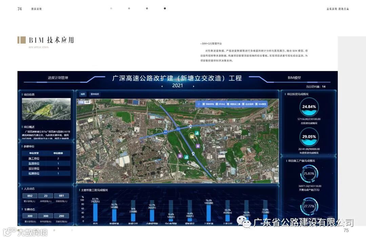Open the 宣传视频 tab above the map
Viewport: 366px width, 239px height.
(95, 94)
